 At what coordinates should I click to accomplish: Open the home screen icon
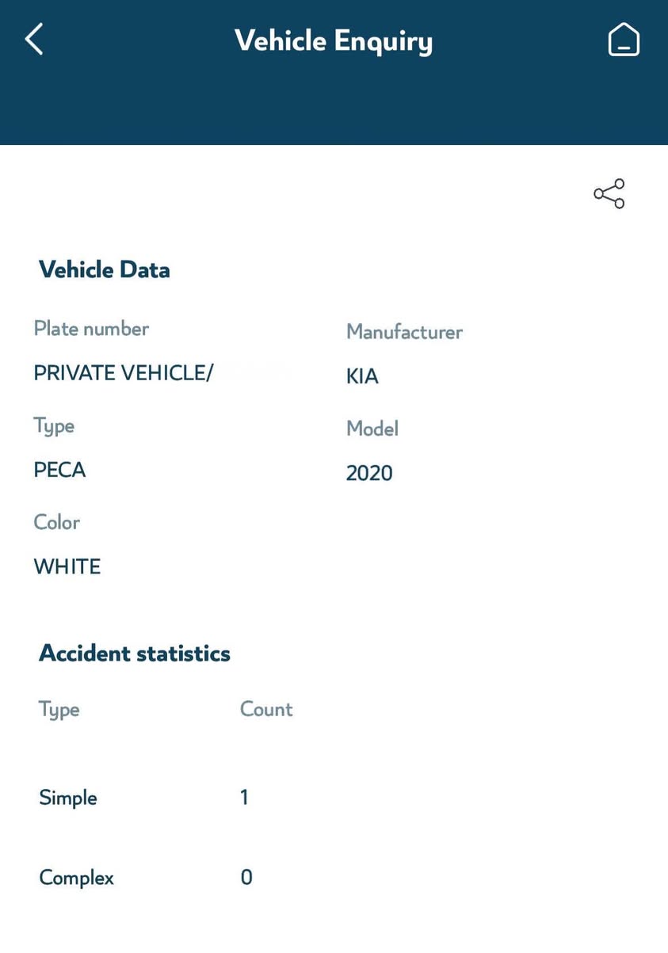click(x=624, y=39)
